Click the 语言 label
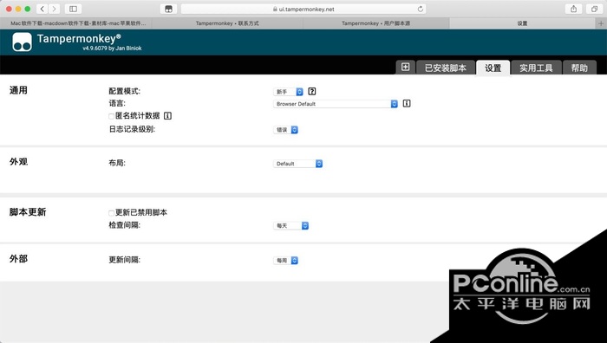Viewport: 607px width, 343px height. click(117, 103)
